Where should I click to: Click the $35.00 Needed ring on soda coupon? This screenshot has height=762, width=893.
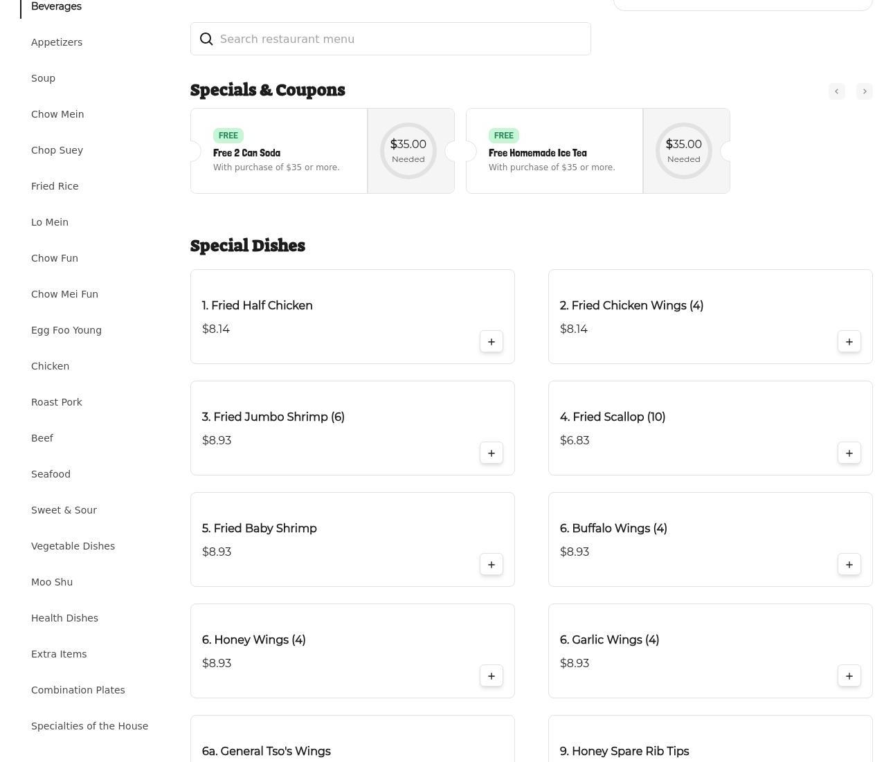[x=408, y=151]
